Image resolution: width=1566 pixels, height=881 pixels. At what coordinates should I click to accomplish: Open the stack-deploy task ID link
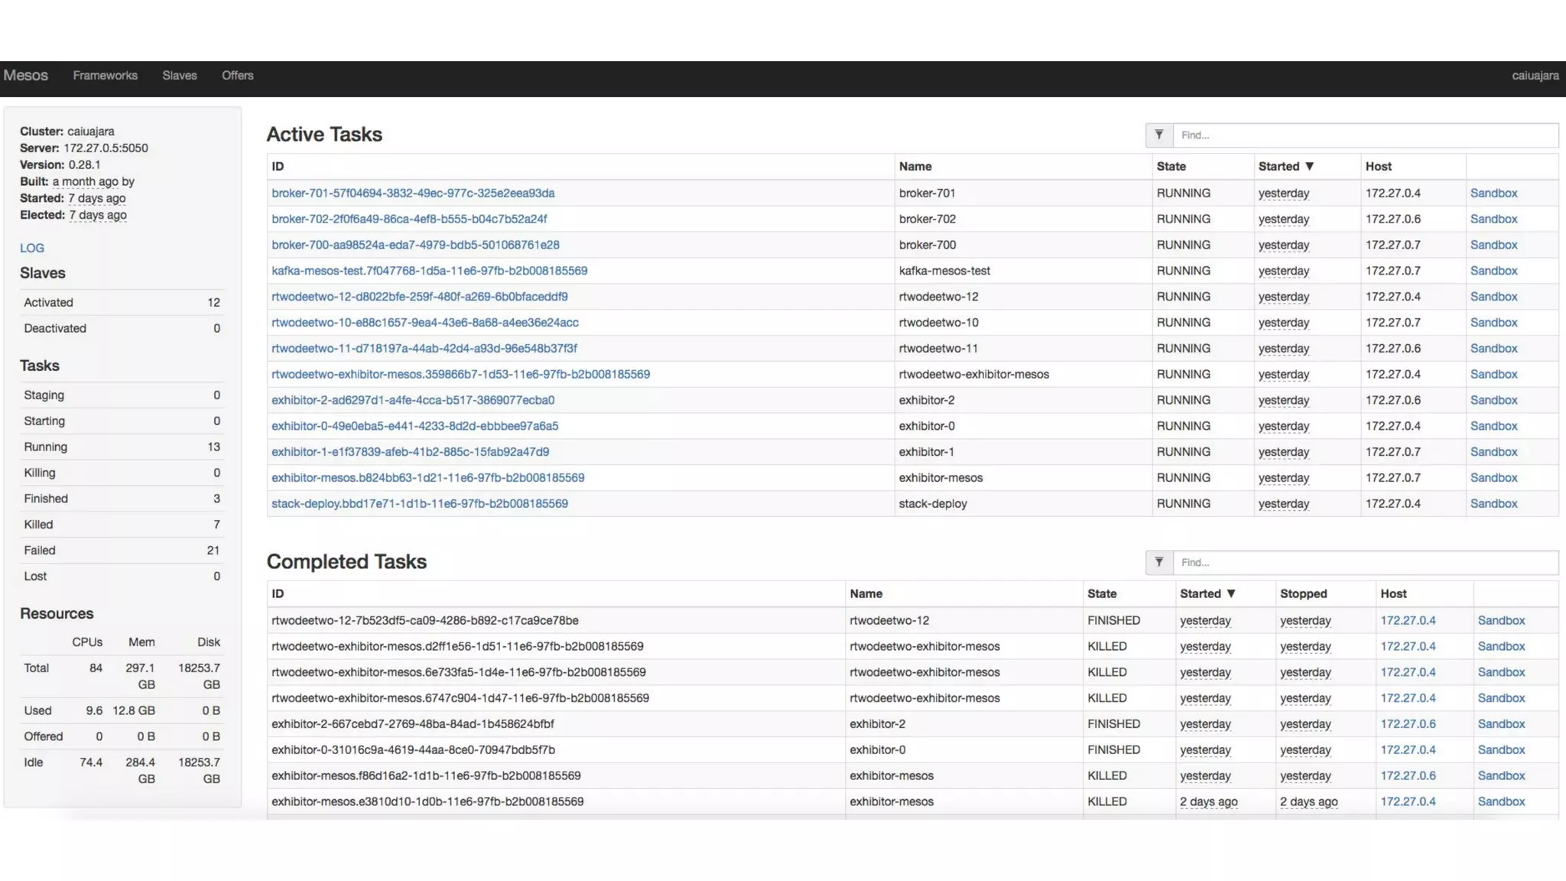[419, 503]
